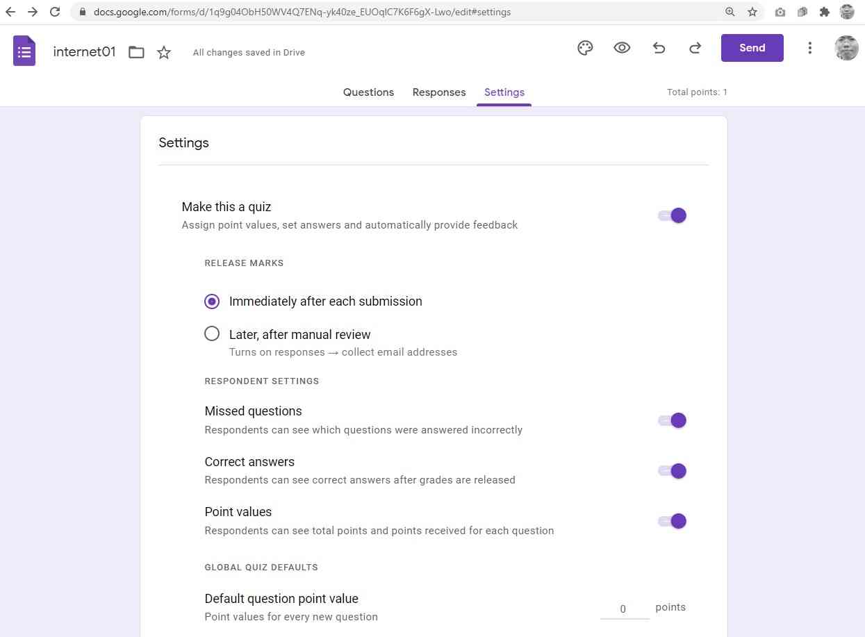Click the default question point value field
Image resolution: width=865 pixels, height=637 pixels.
[623, 609]
